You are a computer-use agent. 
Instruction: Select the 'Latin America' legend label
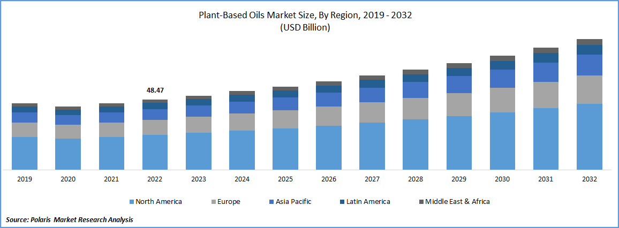[368, 202]
